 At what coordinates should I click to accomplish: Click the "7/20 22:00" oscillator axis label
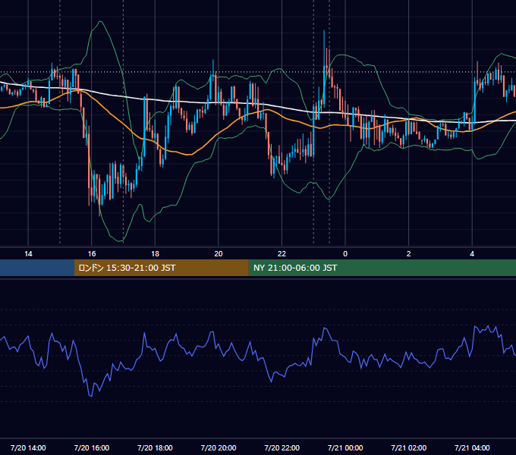282,447
